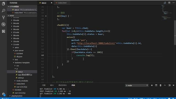The height and width of the screenshot is (99, 176).
Task: Select app.js in the js folder tree
Action: 20,72
